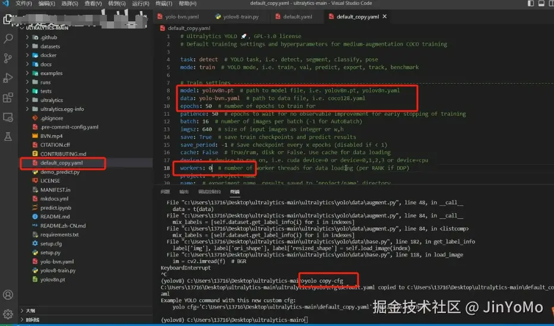Open the Remote Explorer view
554x326 pixels.
[8, 117]
